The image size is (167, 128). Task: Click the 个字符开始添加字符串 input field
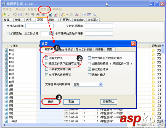pos(99,33)
